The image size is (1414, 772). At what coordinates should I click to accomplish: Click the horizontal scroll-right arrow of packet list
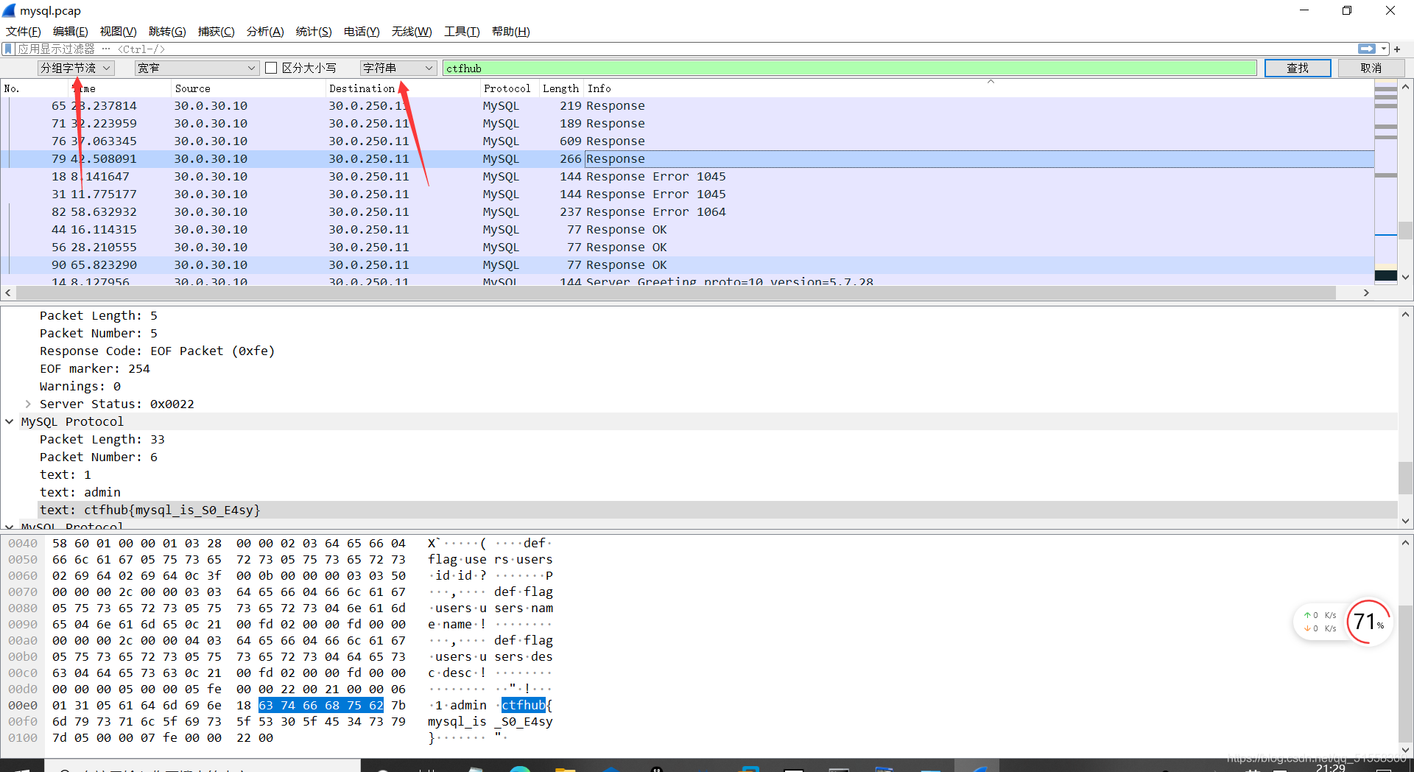coord(1366,292)
